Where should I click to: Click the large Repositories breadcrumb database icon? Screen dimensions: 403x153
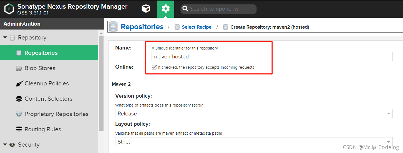113,27
